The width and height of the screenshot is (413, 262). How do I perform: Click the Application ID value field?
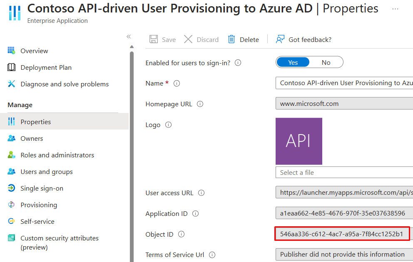click(x=344, y=213)
